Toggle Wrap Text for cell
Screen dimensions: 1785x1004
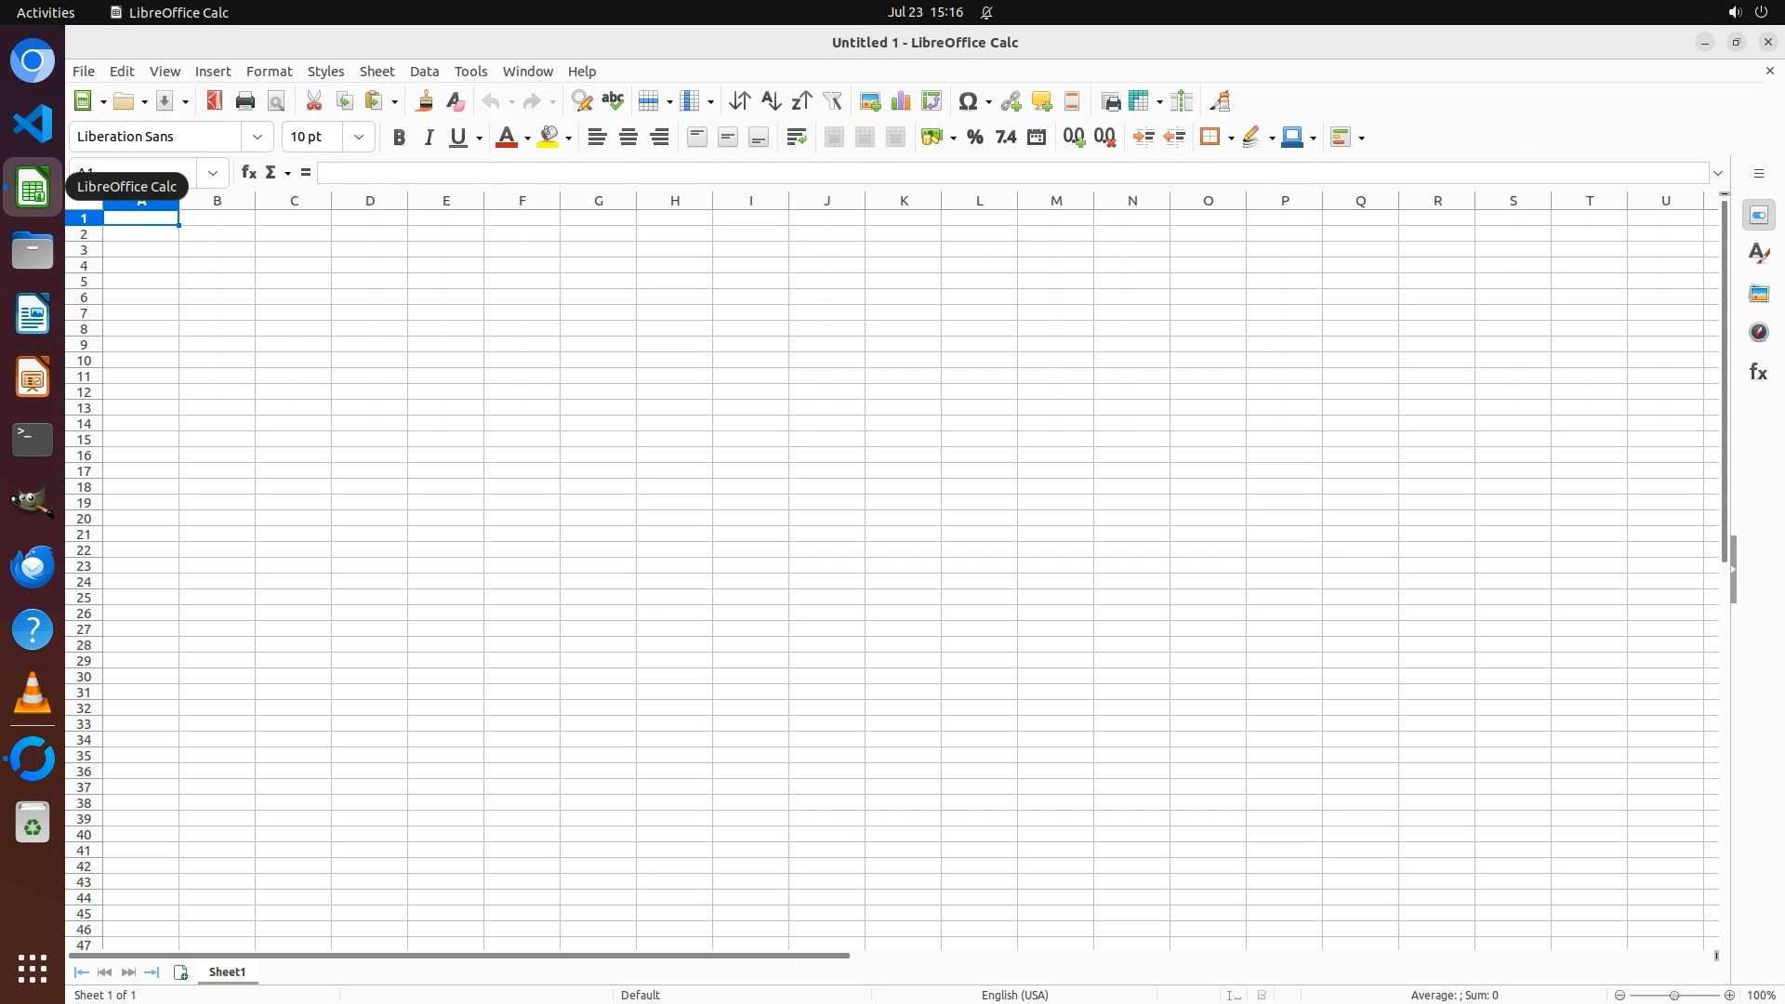pyautogui.click(x=797, y=138)
